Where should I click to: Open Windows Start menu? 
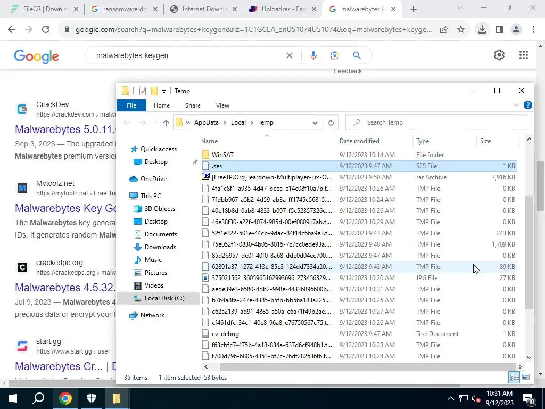pyautogui.click(x=13, y=398)
